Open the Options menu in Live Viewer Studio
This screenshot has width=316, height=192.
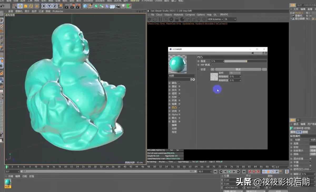click(x=201, y=15)
